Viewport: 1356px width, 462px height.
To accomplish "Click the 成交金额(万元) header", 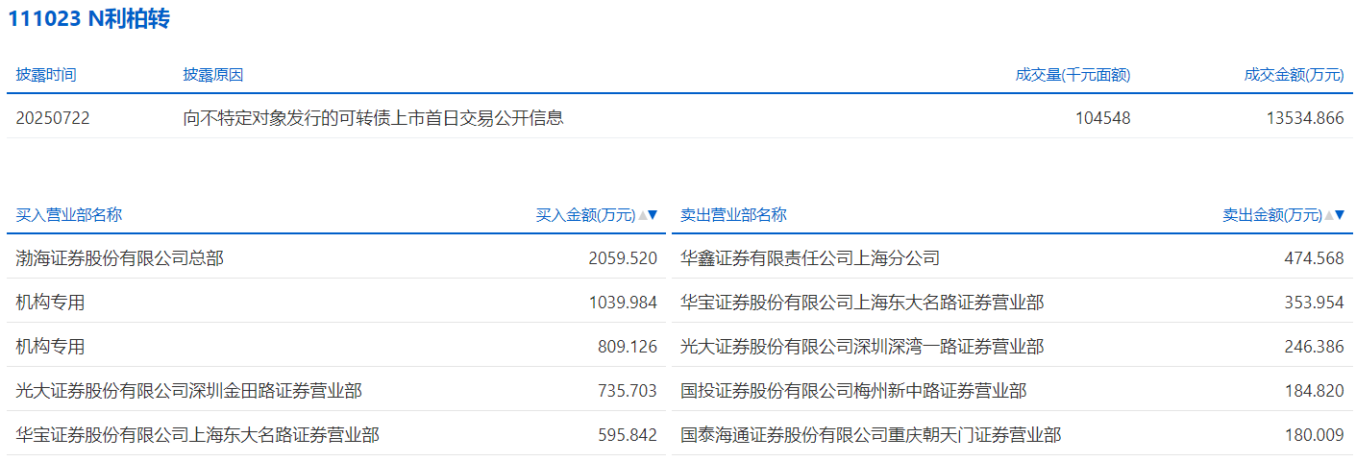I will point(1294,75).
